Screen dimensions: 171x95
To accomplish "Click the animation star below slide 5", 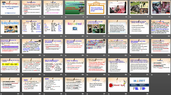I will point(87,17).
